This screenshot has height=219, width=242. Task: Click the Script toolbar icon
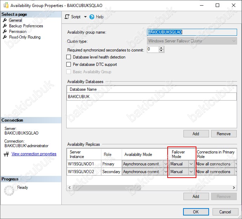pos(67,17)
